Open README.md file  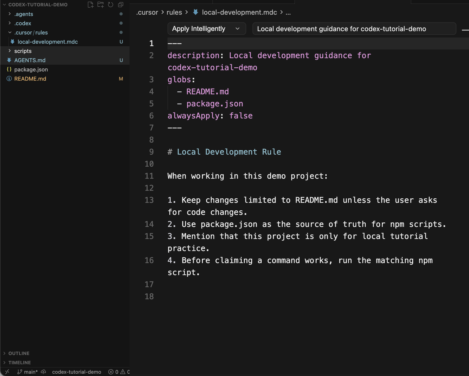tap(30, 79)
